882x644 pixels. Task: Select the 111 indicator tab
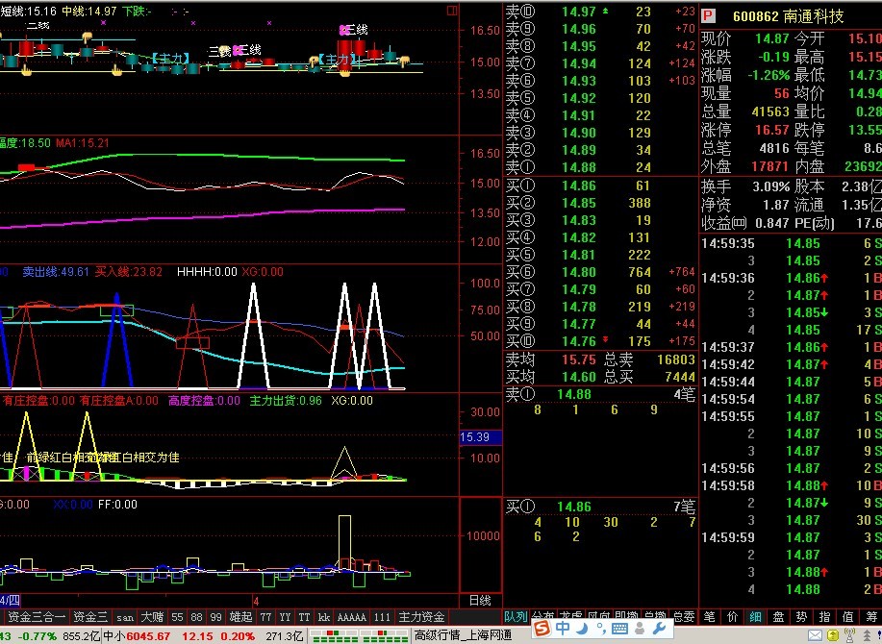pos(382,617)
